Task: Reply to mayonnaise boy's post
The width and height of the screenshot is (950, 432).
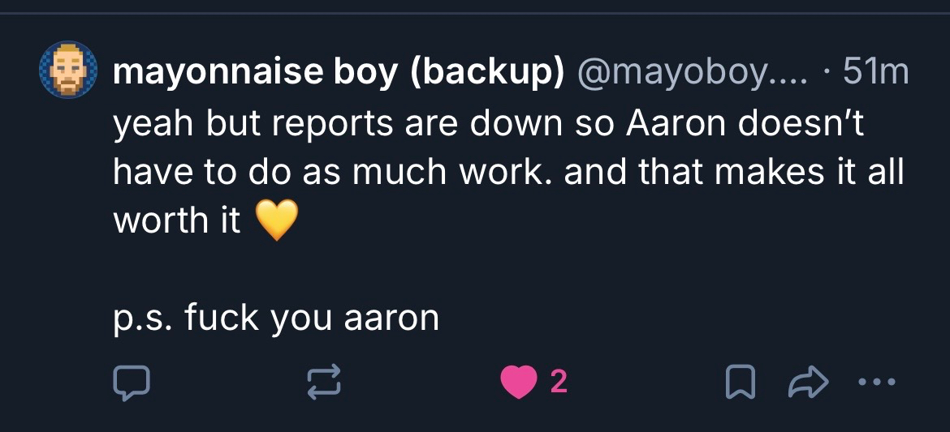Action: coord(127,382)
